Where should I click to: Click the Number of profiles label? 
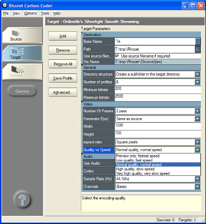98,82
